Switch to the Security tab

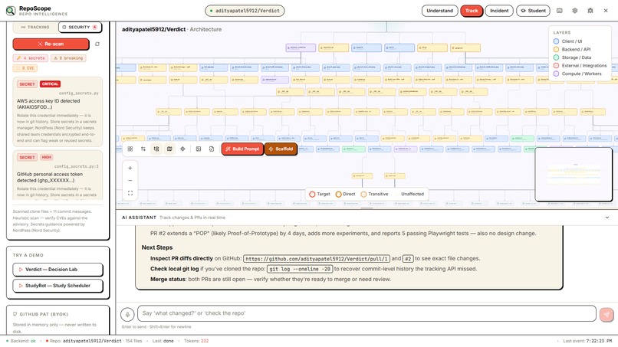80,27
